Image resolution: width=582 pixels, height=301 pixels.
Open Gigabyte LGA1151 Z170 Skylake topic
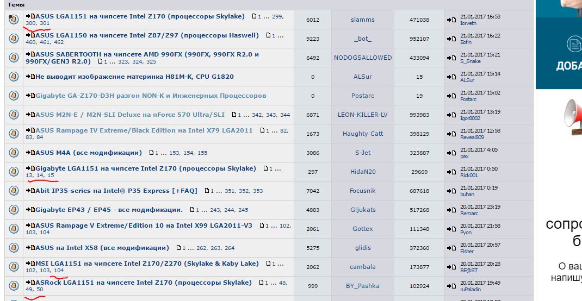tap(146, 168)
